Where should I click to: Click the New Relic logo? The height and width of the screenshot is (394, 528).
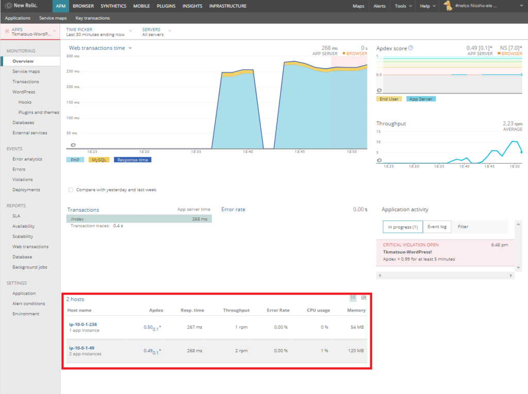click(x=21, y=6)
